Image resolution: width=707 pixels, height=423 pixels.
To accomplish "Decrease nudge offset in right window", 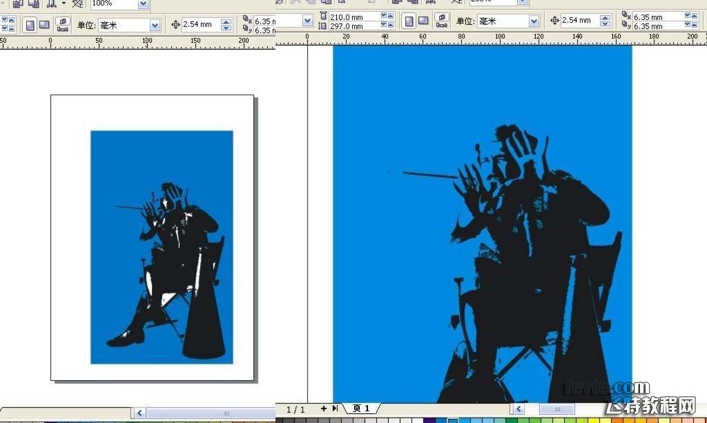I will coord(605,24).
